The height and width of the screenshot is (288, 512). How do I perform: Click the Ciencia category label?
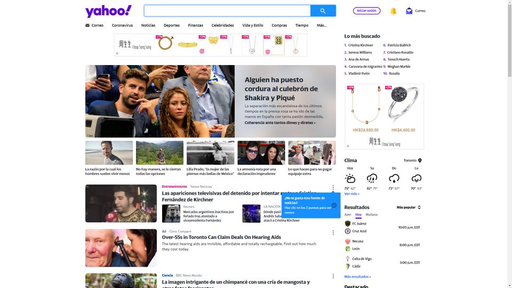(167, 275)
